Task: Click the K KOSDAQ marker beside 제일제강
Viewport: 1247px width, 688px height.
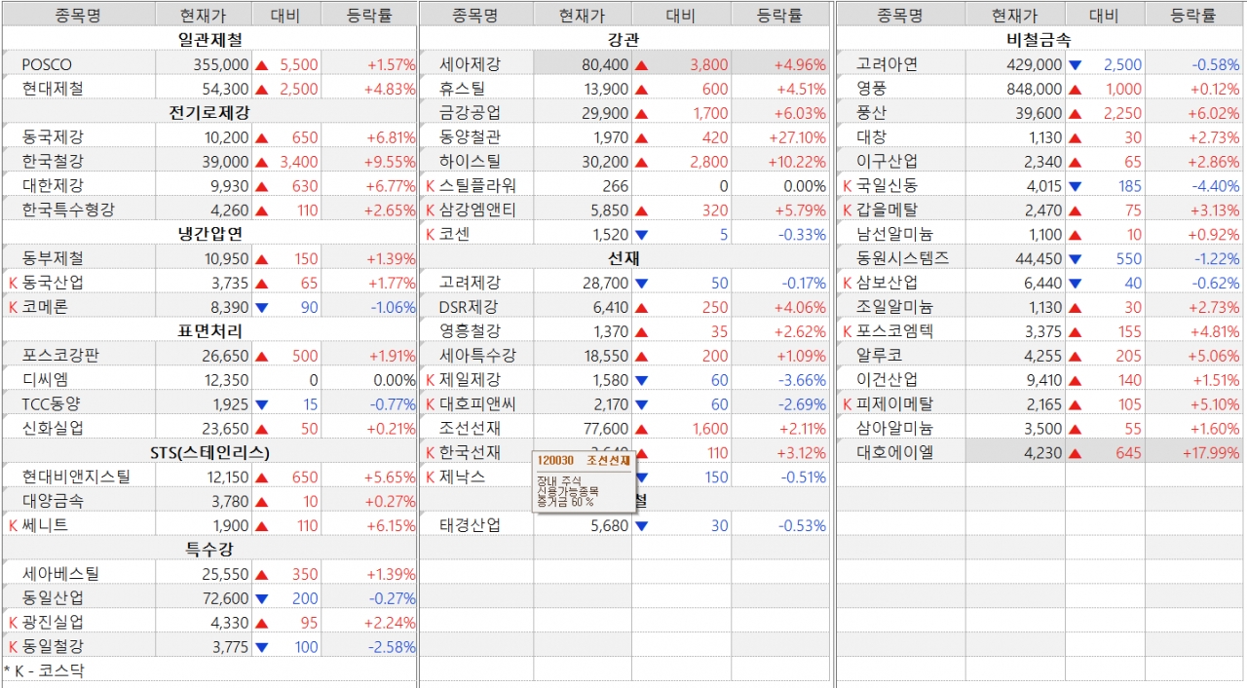Action: tap(431, 380)
